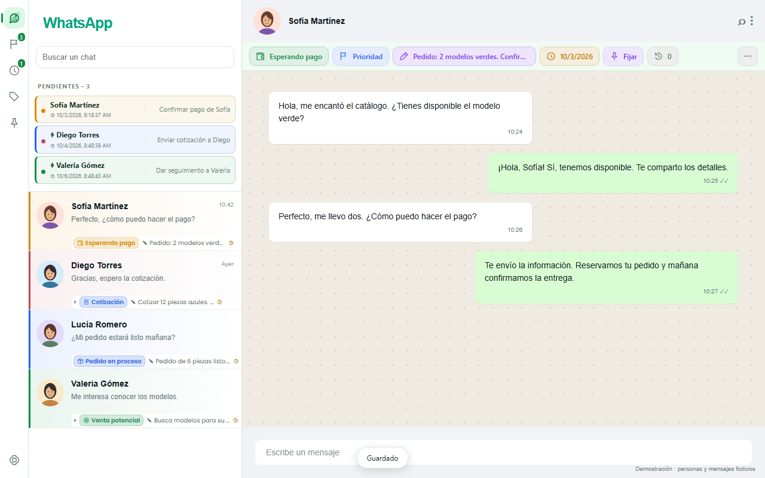
Task: Click the clock icon in Diego Torres chat row
Action: pyautogui.click(x=219, y=302)
